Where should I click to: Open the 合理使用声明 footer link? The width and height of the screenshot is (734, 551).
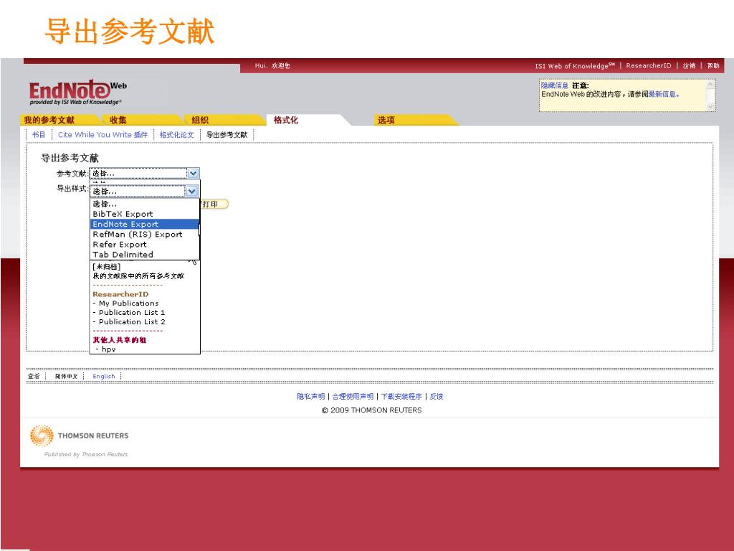point(353,396)
